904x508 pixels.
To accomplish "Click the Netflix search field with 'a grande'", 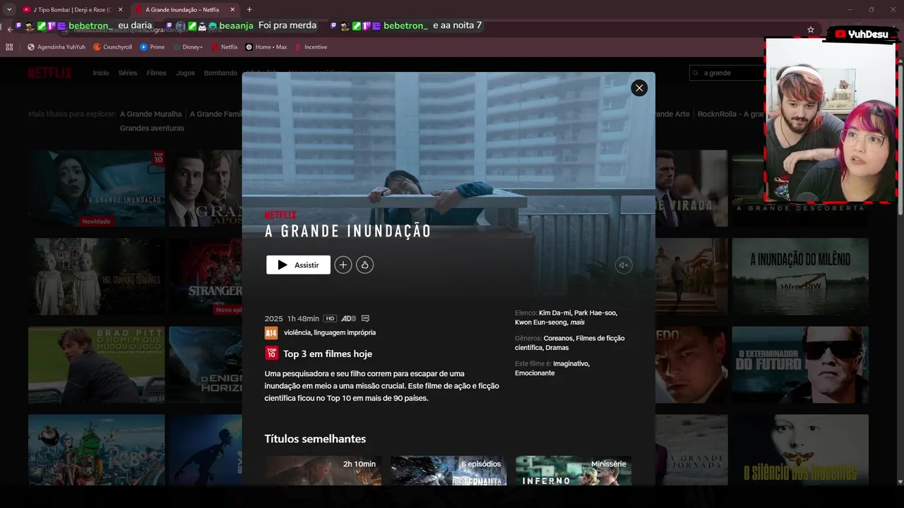I will pyautogui.click(x=727, y=73).
